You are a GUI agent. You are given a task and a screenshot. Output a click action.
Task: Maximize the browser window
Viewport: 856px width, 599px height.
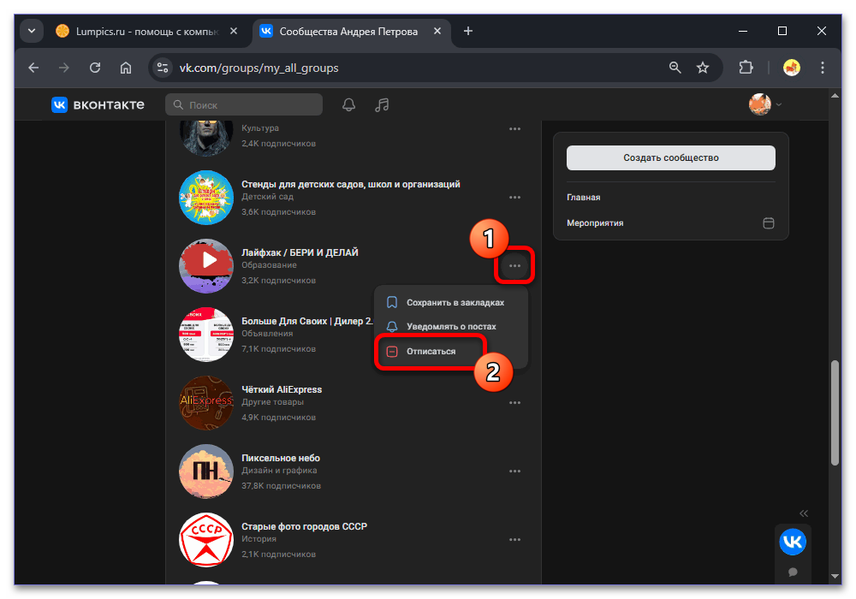(782, 31)
